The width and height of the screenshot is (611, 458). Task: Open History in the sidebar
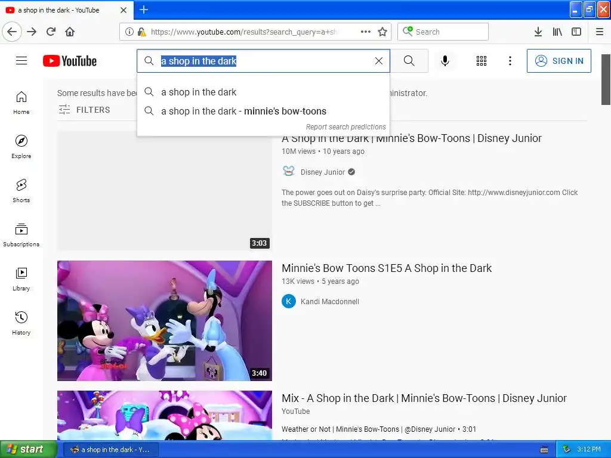pos(21,323)
